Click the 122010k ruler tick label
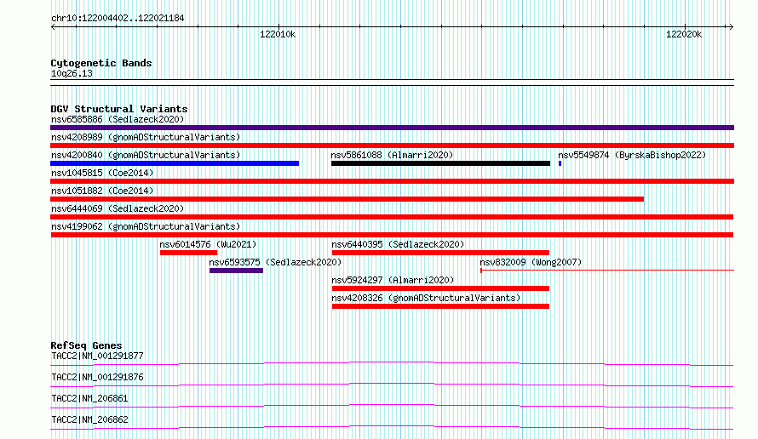 pyautogui.click(x=278, y=34)
